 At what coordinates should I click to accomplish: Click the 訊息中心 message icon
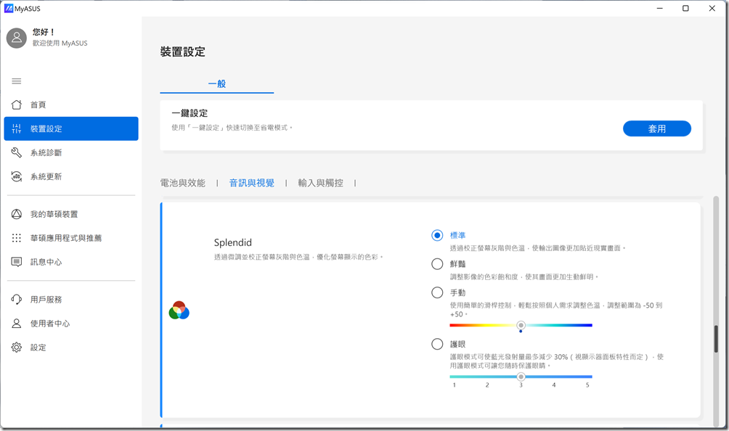point(17,262)
